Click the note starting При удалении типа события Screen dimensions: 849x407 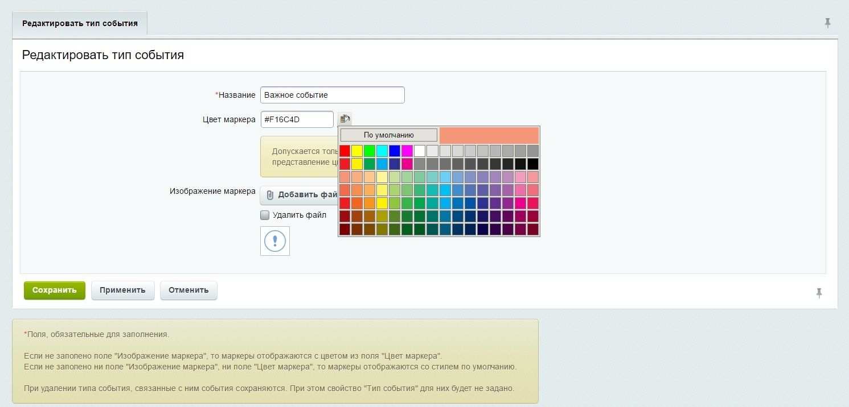click(x=269, y=389)
